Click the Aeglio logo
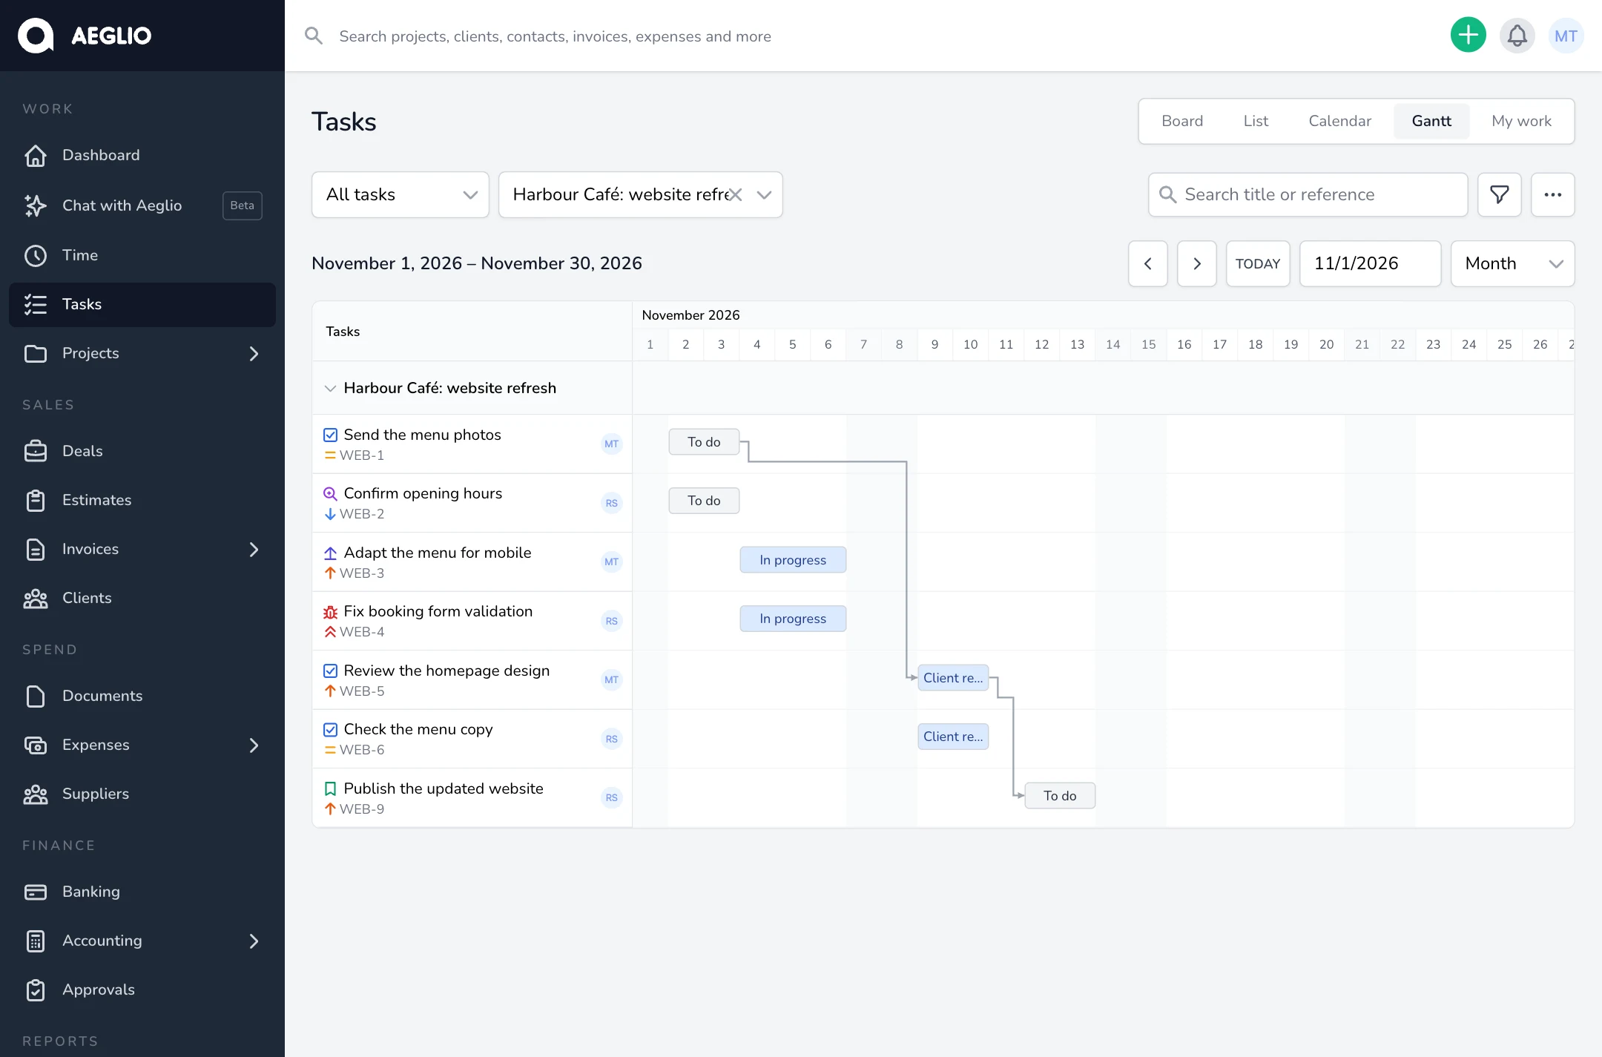Screen dimensions: 1602x1057 [85, 35]
